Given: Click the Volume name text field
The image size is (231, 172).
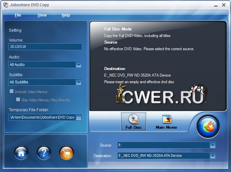Looking at the screenshot, I should pyautogui.click(x=45, y=47).
